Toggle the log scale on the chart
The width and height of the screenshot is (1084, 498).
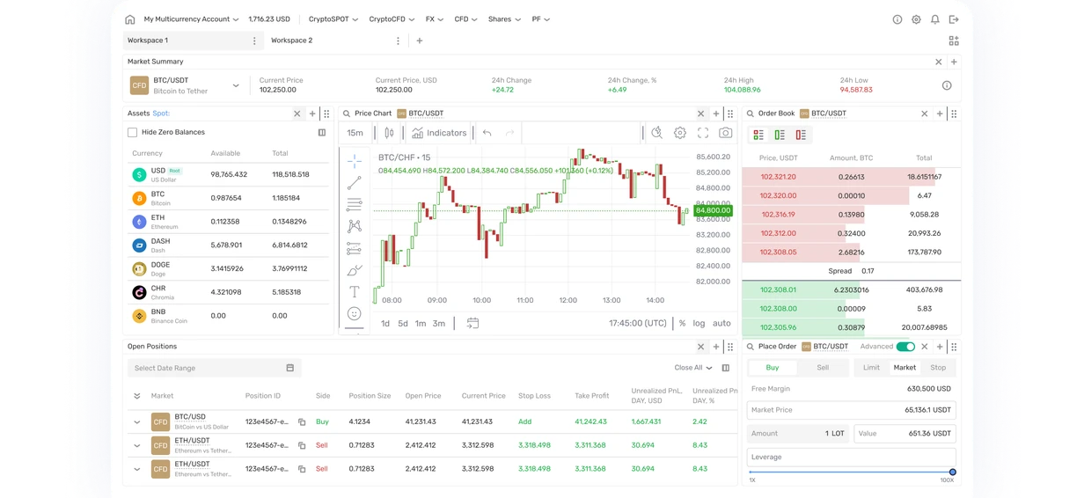(699, 323)
